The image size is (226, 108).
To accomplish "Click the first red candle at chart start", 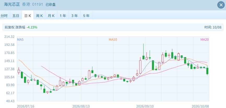I will coord(19,71).
